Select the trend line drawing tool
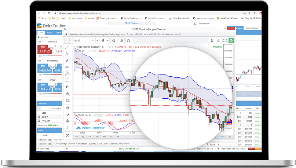This screenshot has height=168, width=296. tap(67, 47)
